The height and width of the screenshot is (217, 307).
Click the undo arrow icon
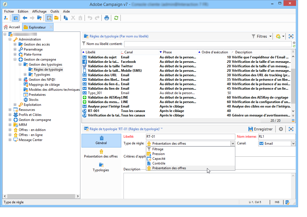90,18
